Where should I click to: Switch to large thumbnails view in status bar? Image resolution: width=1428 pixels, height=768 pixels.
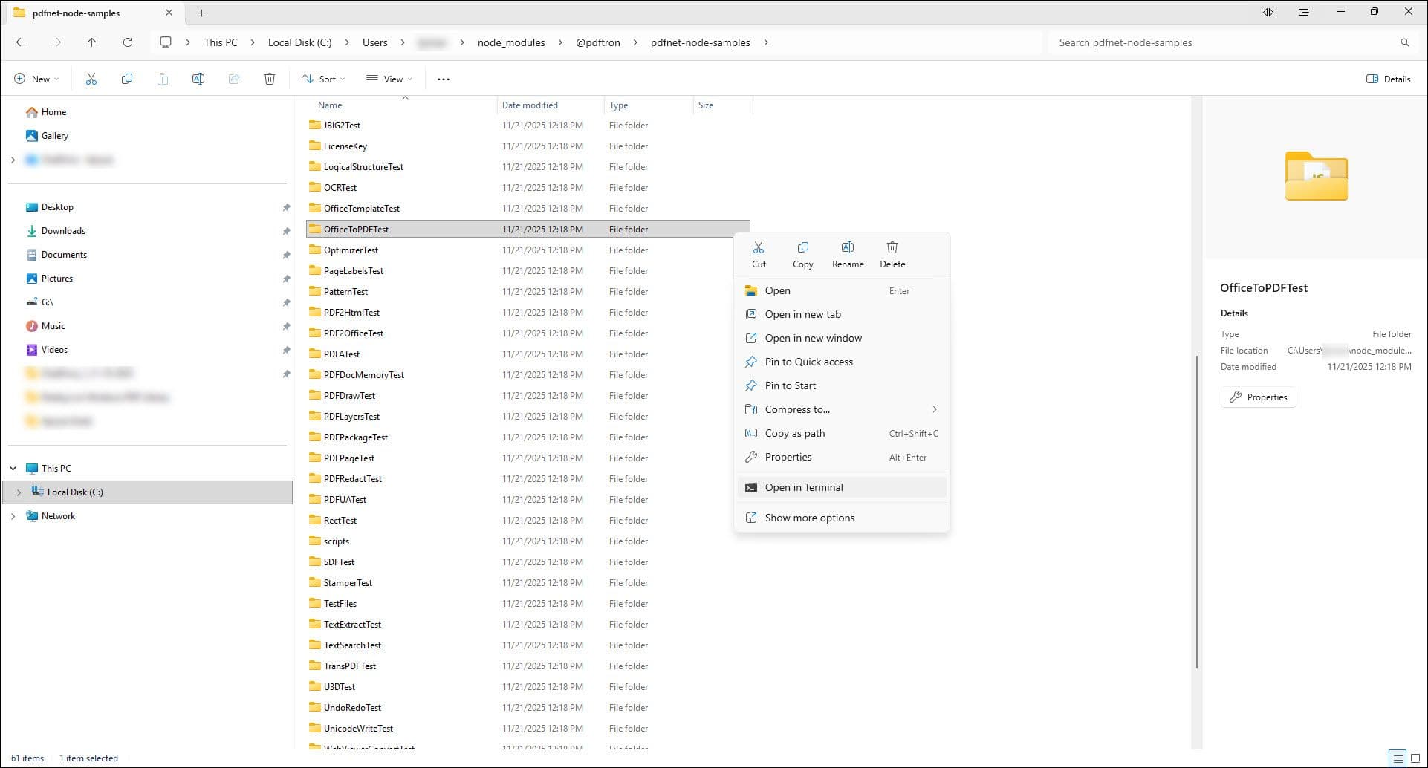[x=1415, y=758]
